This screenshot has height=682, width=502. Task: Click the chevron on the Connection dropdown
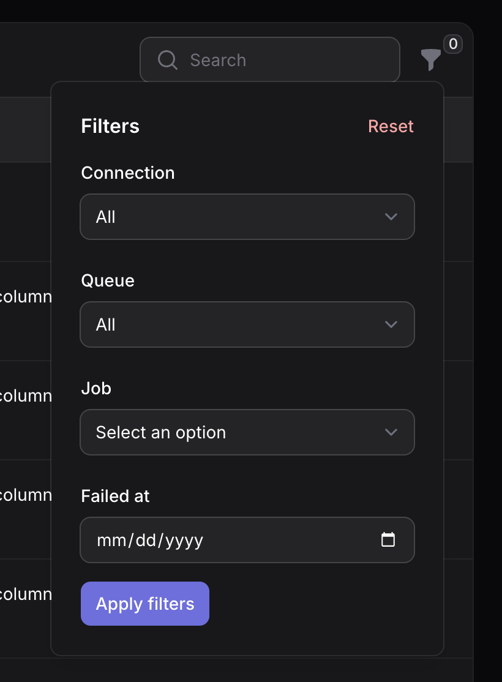click(x=391, y=217)
